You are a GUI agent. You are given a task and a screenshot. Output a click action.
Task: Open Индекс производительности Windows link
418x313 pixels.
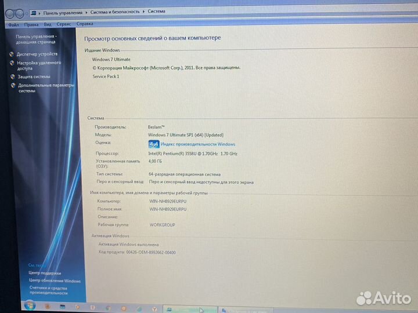pyautogui.click(x=198, y=144)
